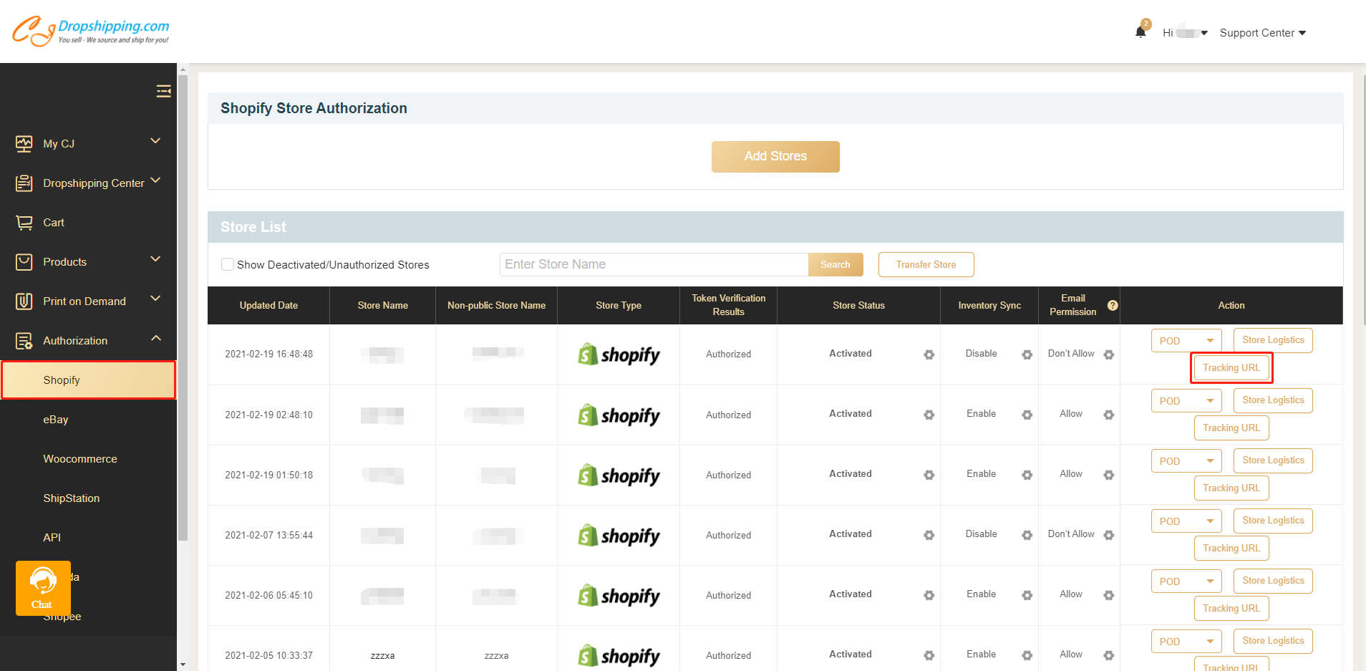Open POD dropdown for 2021-02-06 row
This screenshot has width=1366, height=671.
point(1186,581)
